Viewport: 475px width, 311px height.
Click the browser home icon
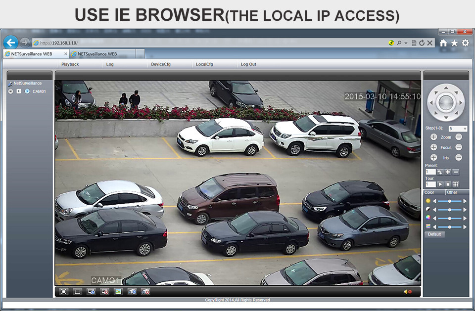pos(443,43)
